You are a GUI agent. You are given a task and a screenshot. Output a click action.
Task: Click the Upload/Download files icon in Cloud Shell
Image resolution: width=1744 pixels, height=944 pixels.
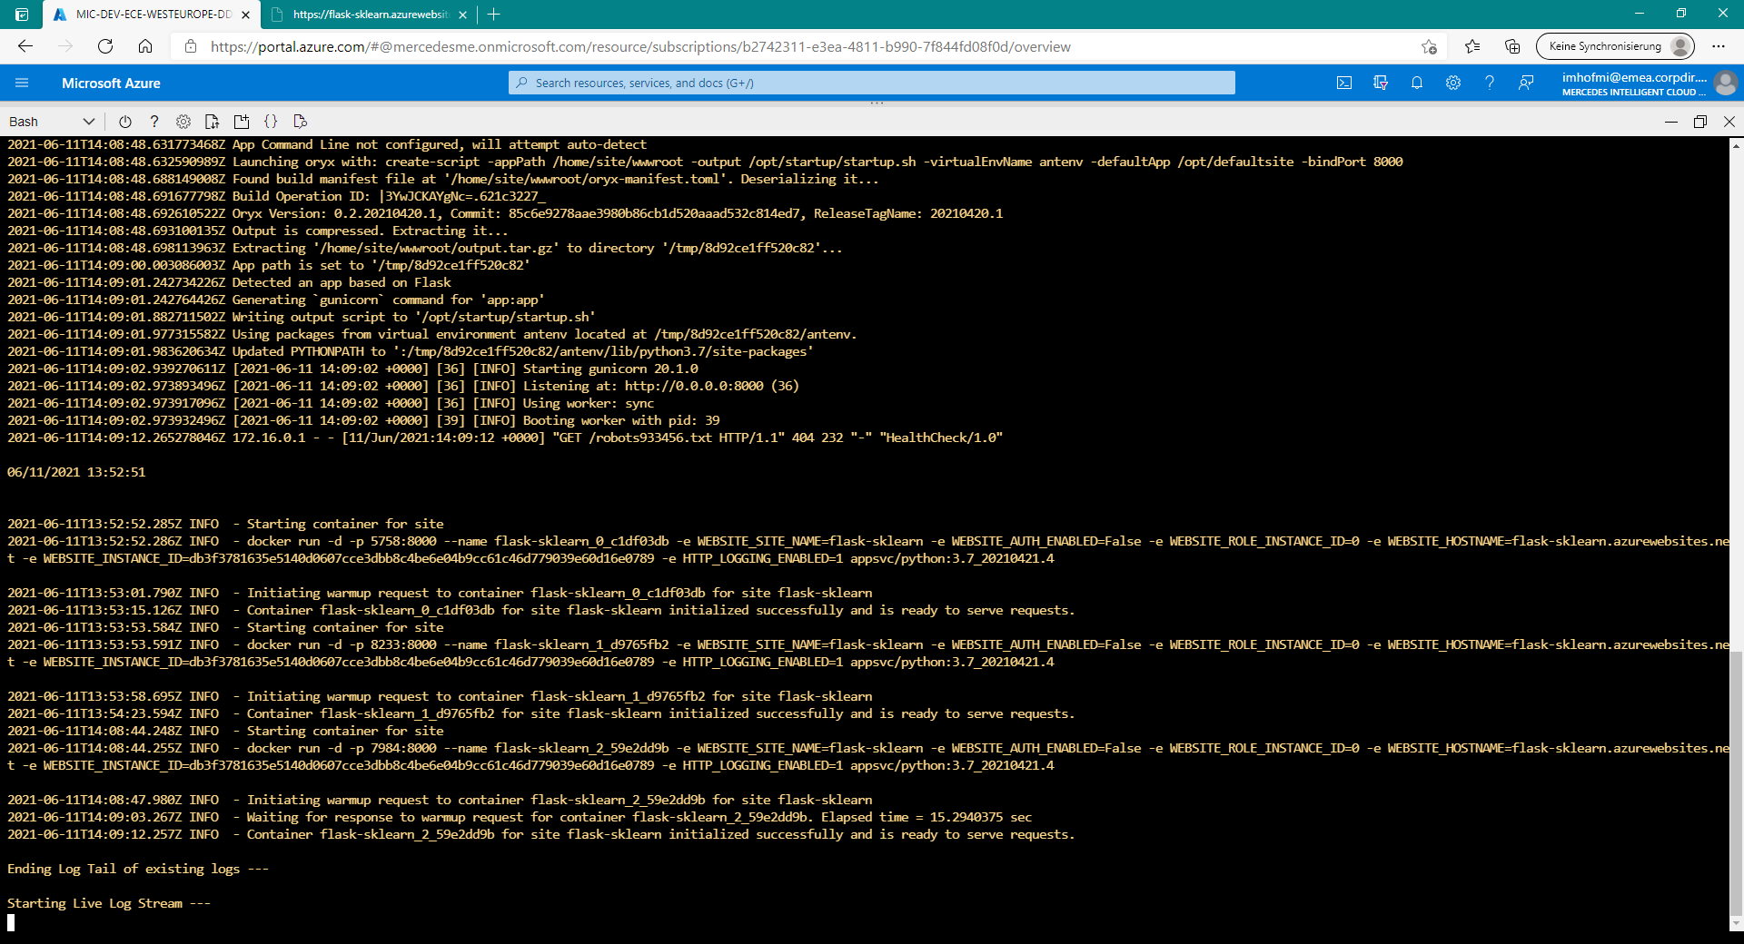tap(213, 122)
